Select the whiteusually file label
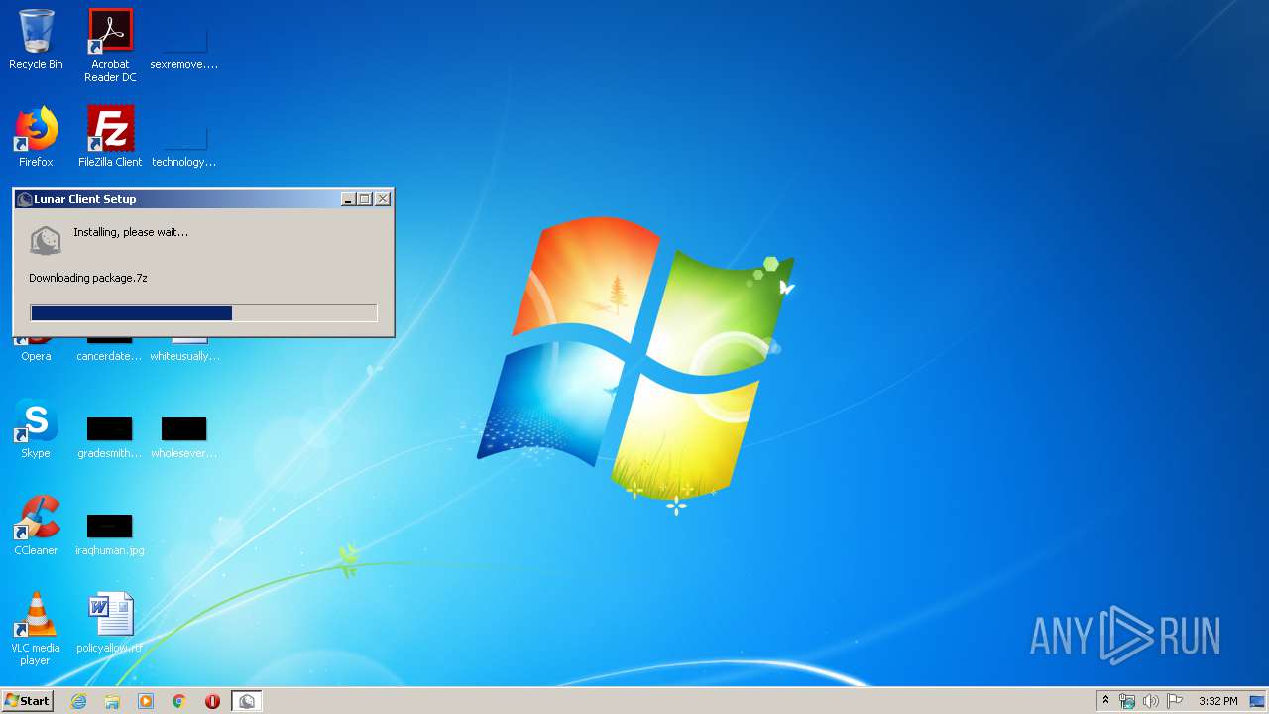The image size is (1269, 714). pos(184,356)
